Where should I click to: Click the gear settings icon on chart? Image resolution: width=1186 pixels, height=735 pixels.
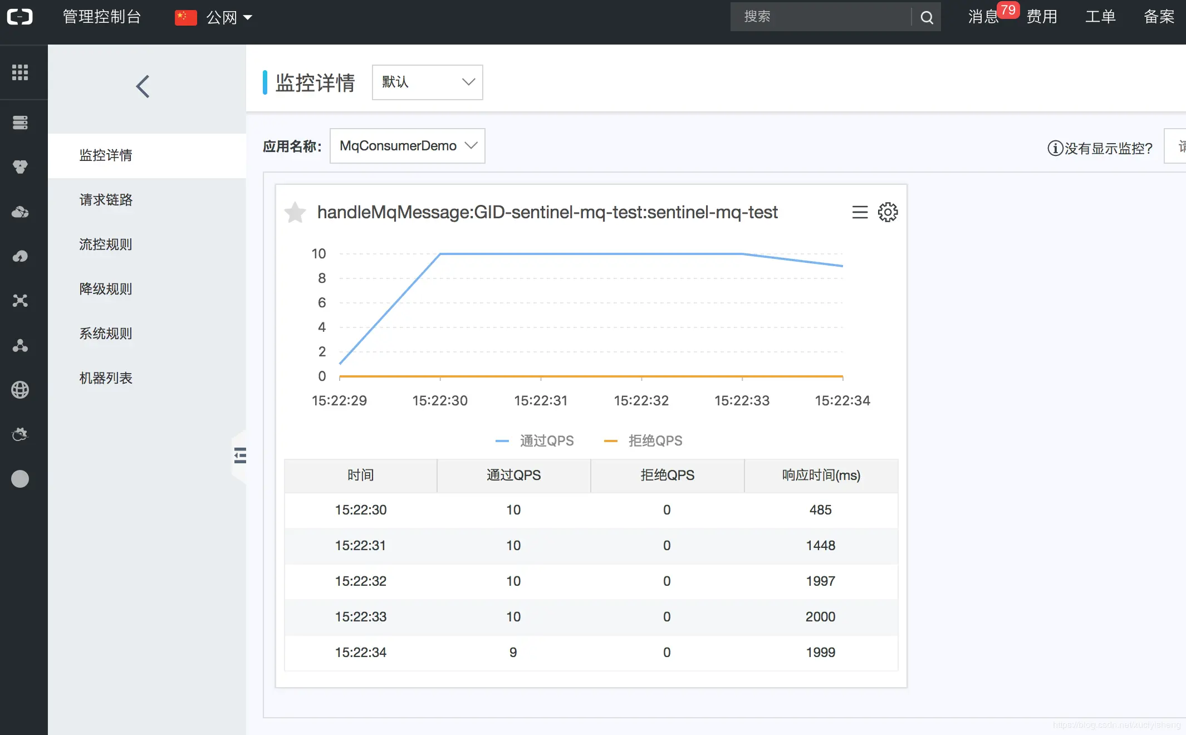pos(888,212)
